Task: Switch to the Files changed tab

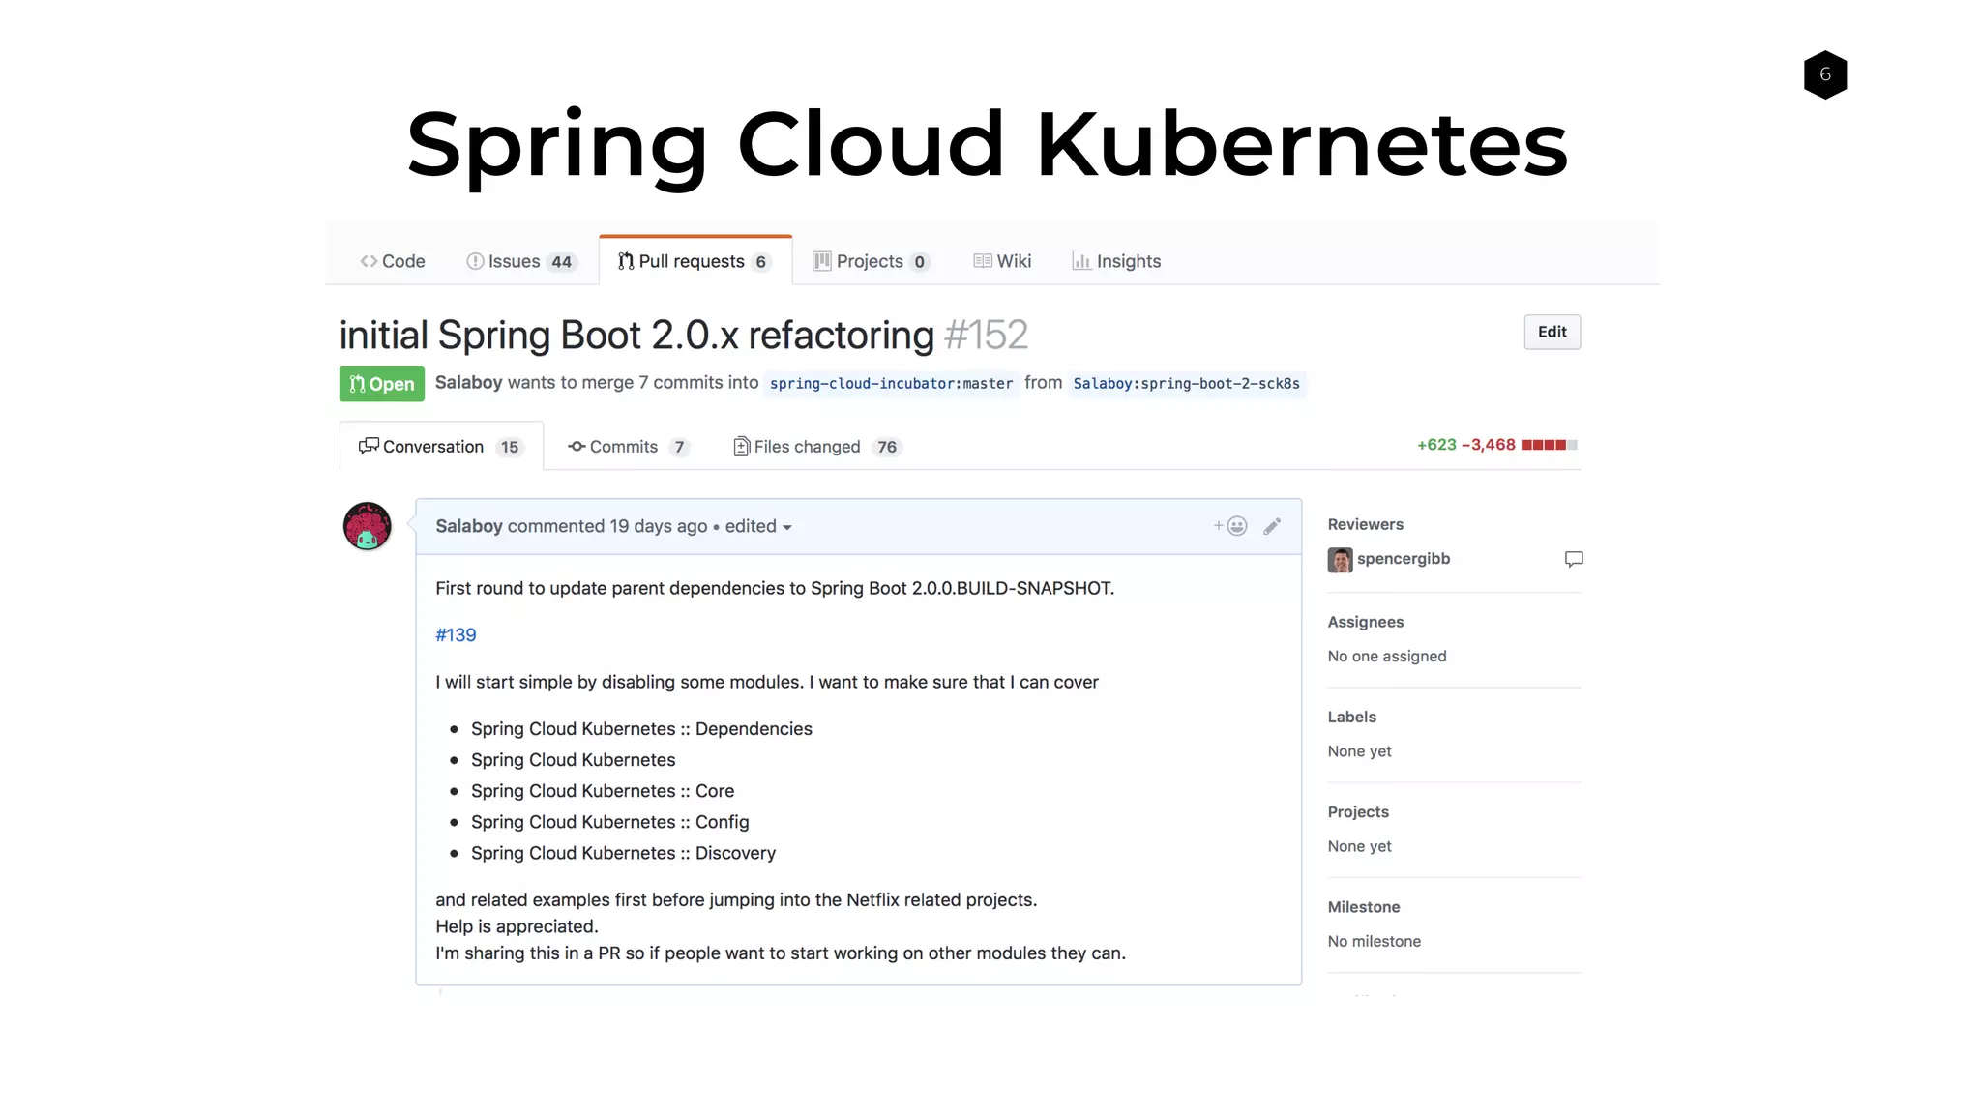Action: click(x=817, y=447)
